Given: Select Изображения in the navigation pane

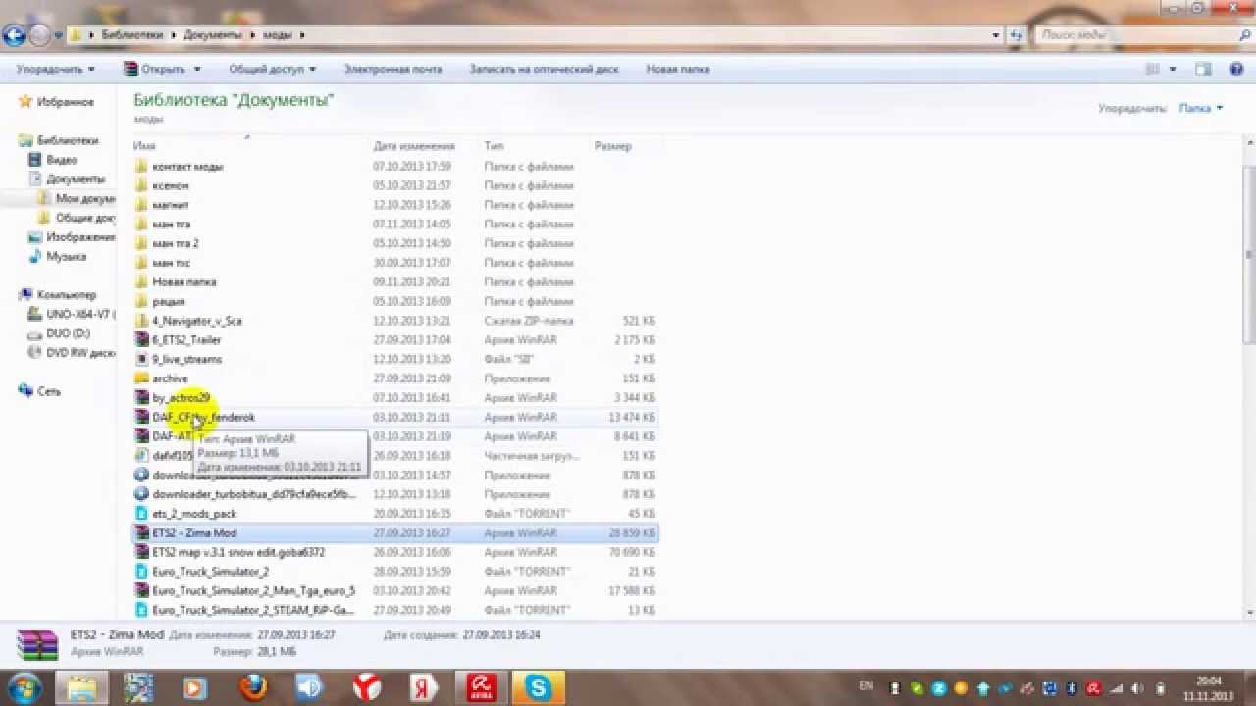Looking at the screenshot, I should point(80,237).
